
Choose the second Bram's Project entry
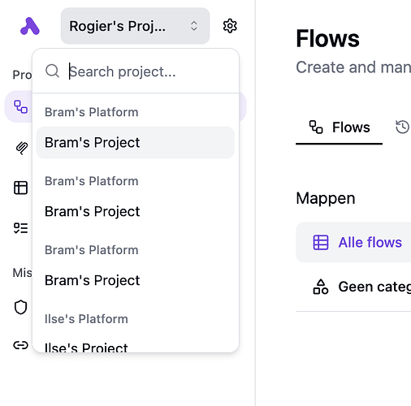(136, 211)
